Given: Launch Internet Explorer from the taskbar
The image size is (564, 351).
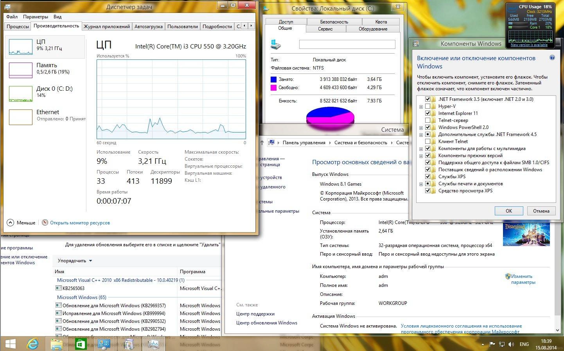Looking at the screenshot, I should [x=32, y=344].
